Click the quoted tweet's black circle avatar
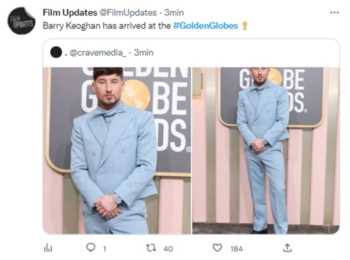This screenshot has height=260, width=350. 56,53
